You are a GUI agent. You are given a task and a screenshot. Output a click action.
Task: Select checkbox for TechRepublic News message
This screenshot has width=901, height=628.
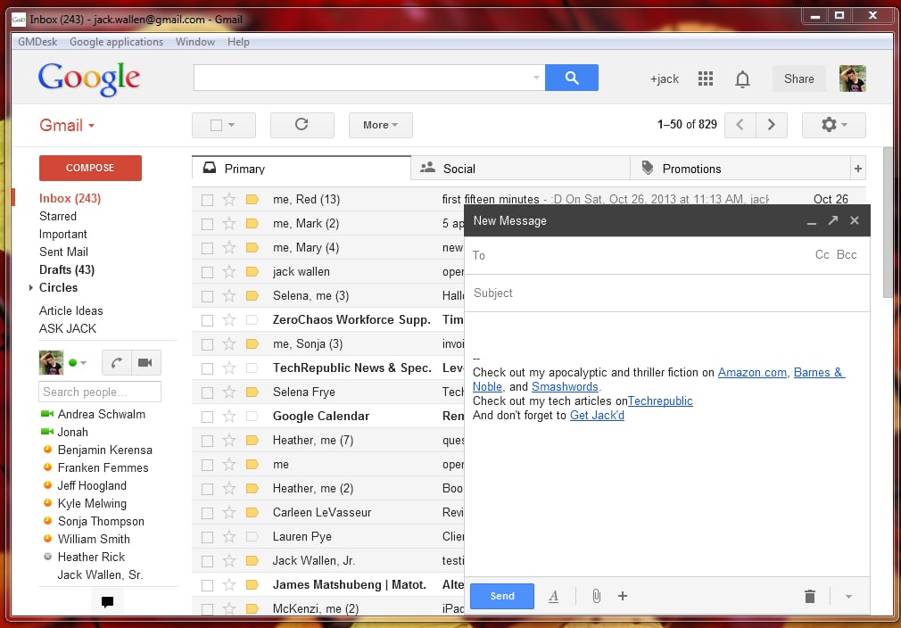point(208,369)
